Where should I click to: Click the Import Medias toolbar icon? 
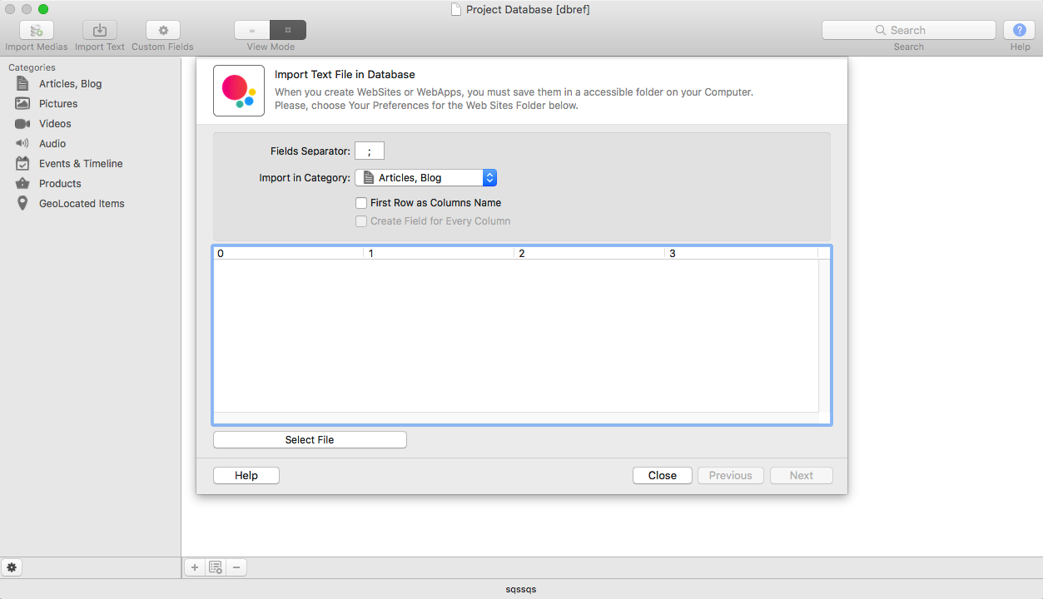[37, 31]
